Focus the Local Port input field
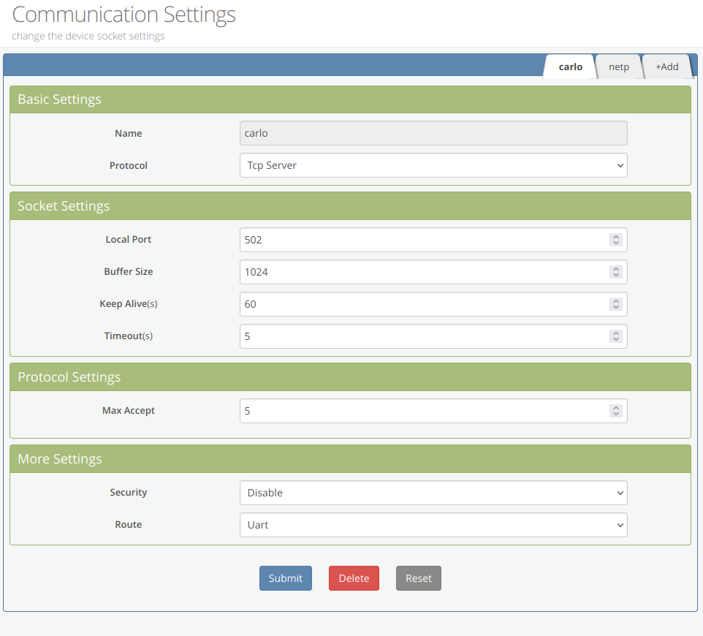The width and height of the screenshot is (703, 636). click(x=424, y=240)
